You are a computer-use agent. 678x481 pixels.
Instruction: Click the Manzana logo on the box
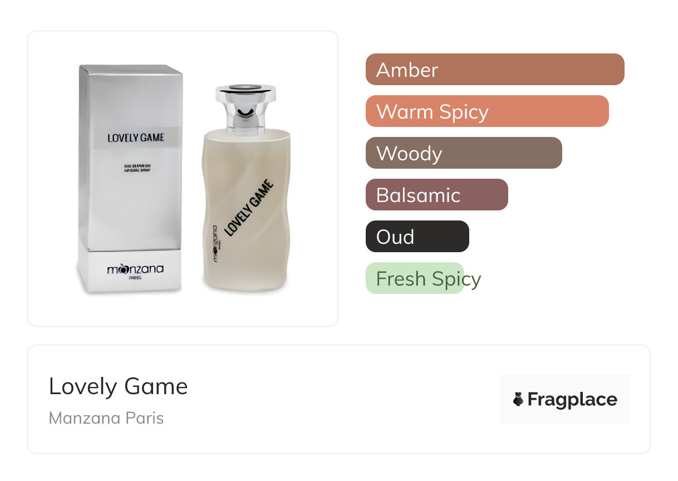(x=135, y=270)
